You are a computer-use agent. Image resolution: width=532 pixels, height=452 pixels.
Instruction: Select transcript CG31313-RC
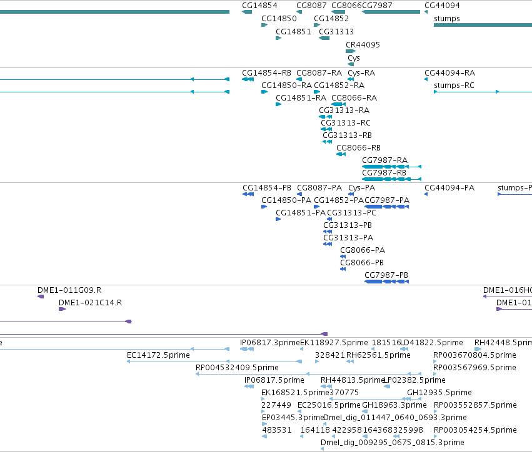(345, 123)
